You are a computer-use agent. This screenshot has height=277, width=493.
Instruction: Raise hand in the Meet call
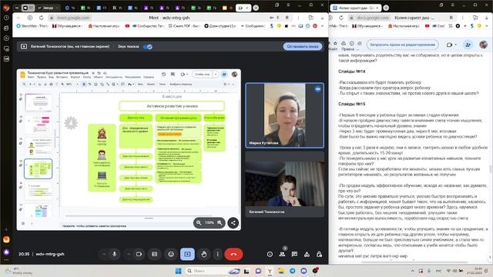[203, 254]
